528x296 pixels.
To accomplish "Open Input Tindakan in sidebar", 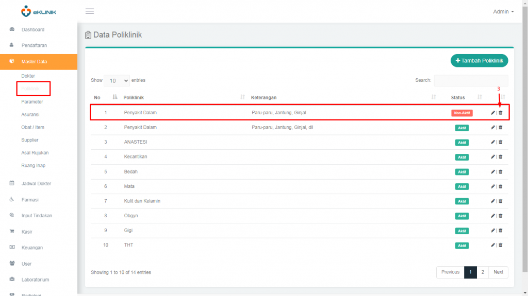I will pyautogui.click(x=37, y=216).
